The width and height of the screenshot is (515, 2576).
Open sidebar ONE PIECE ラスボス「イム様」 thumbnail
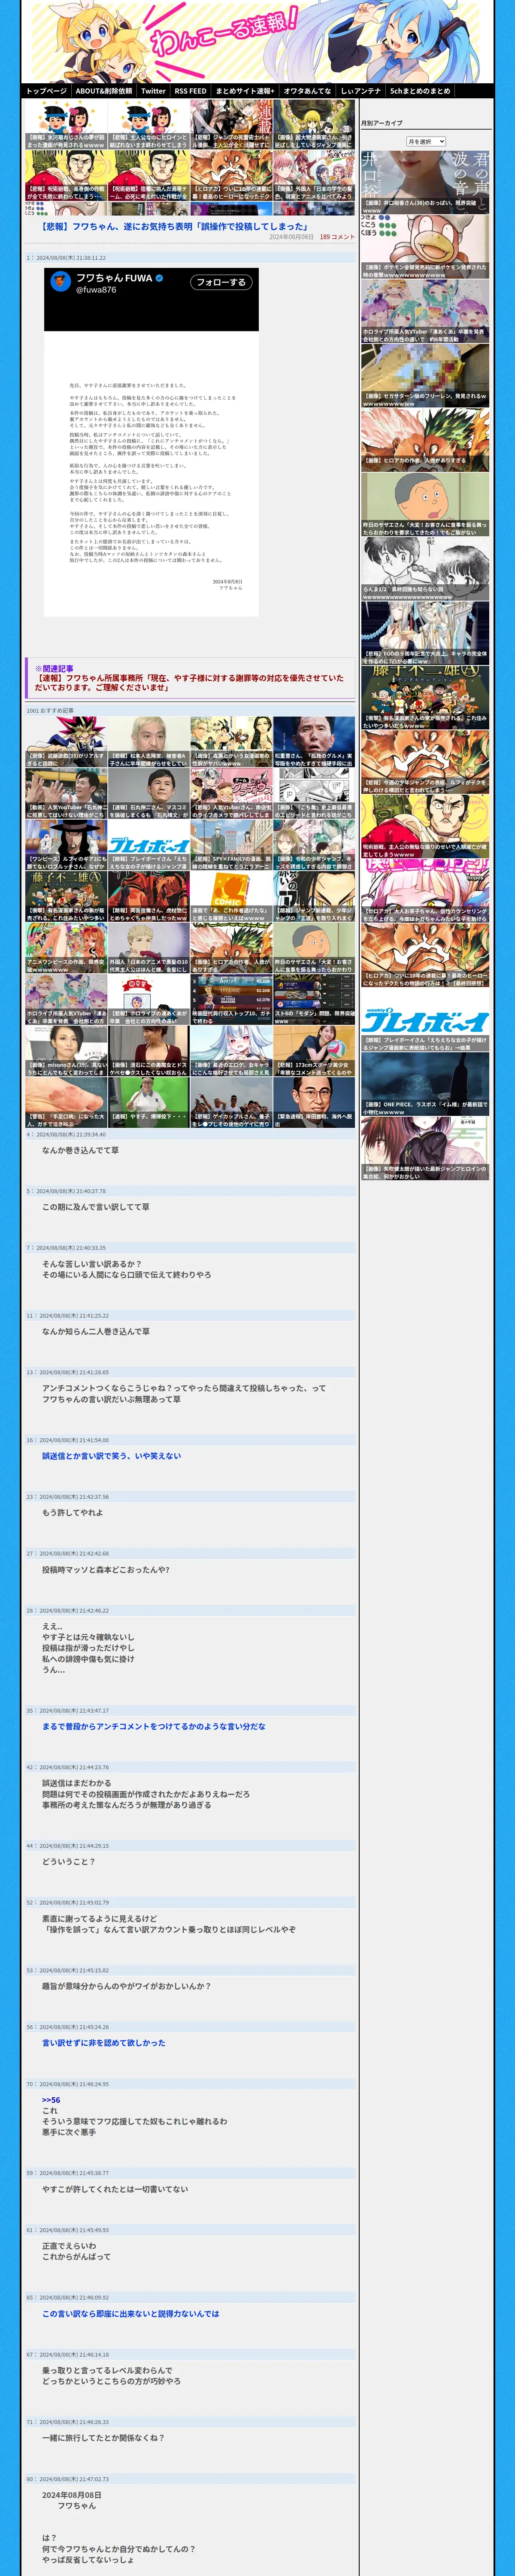[425, 1085]
